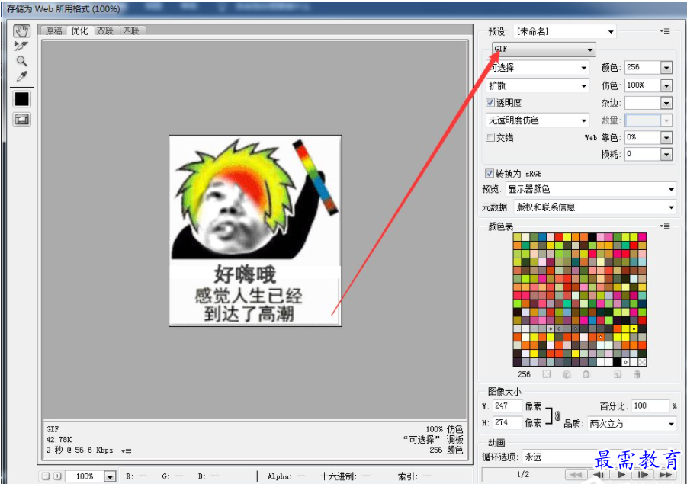This screenshot has height=484, width=687.
Task: Open the 品质 两次立方 dropdown
Action: click(x=631, y=424)
